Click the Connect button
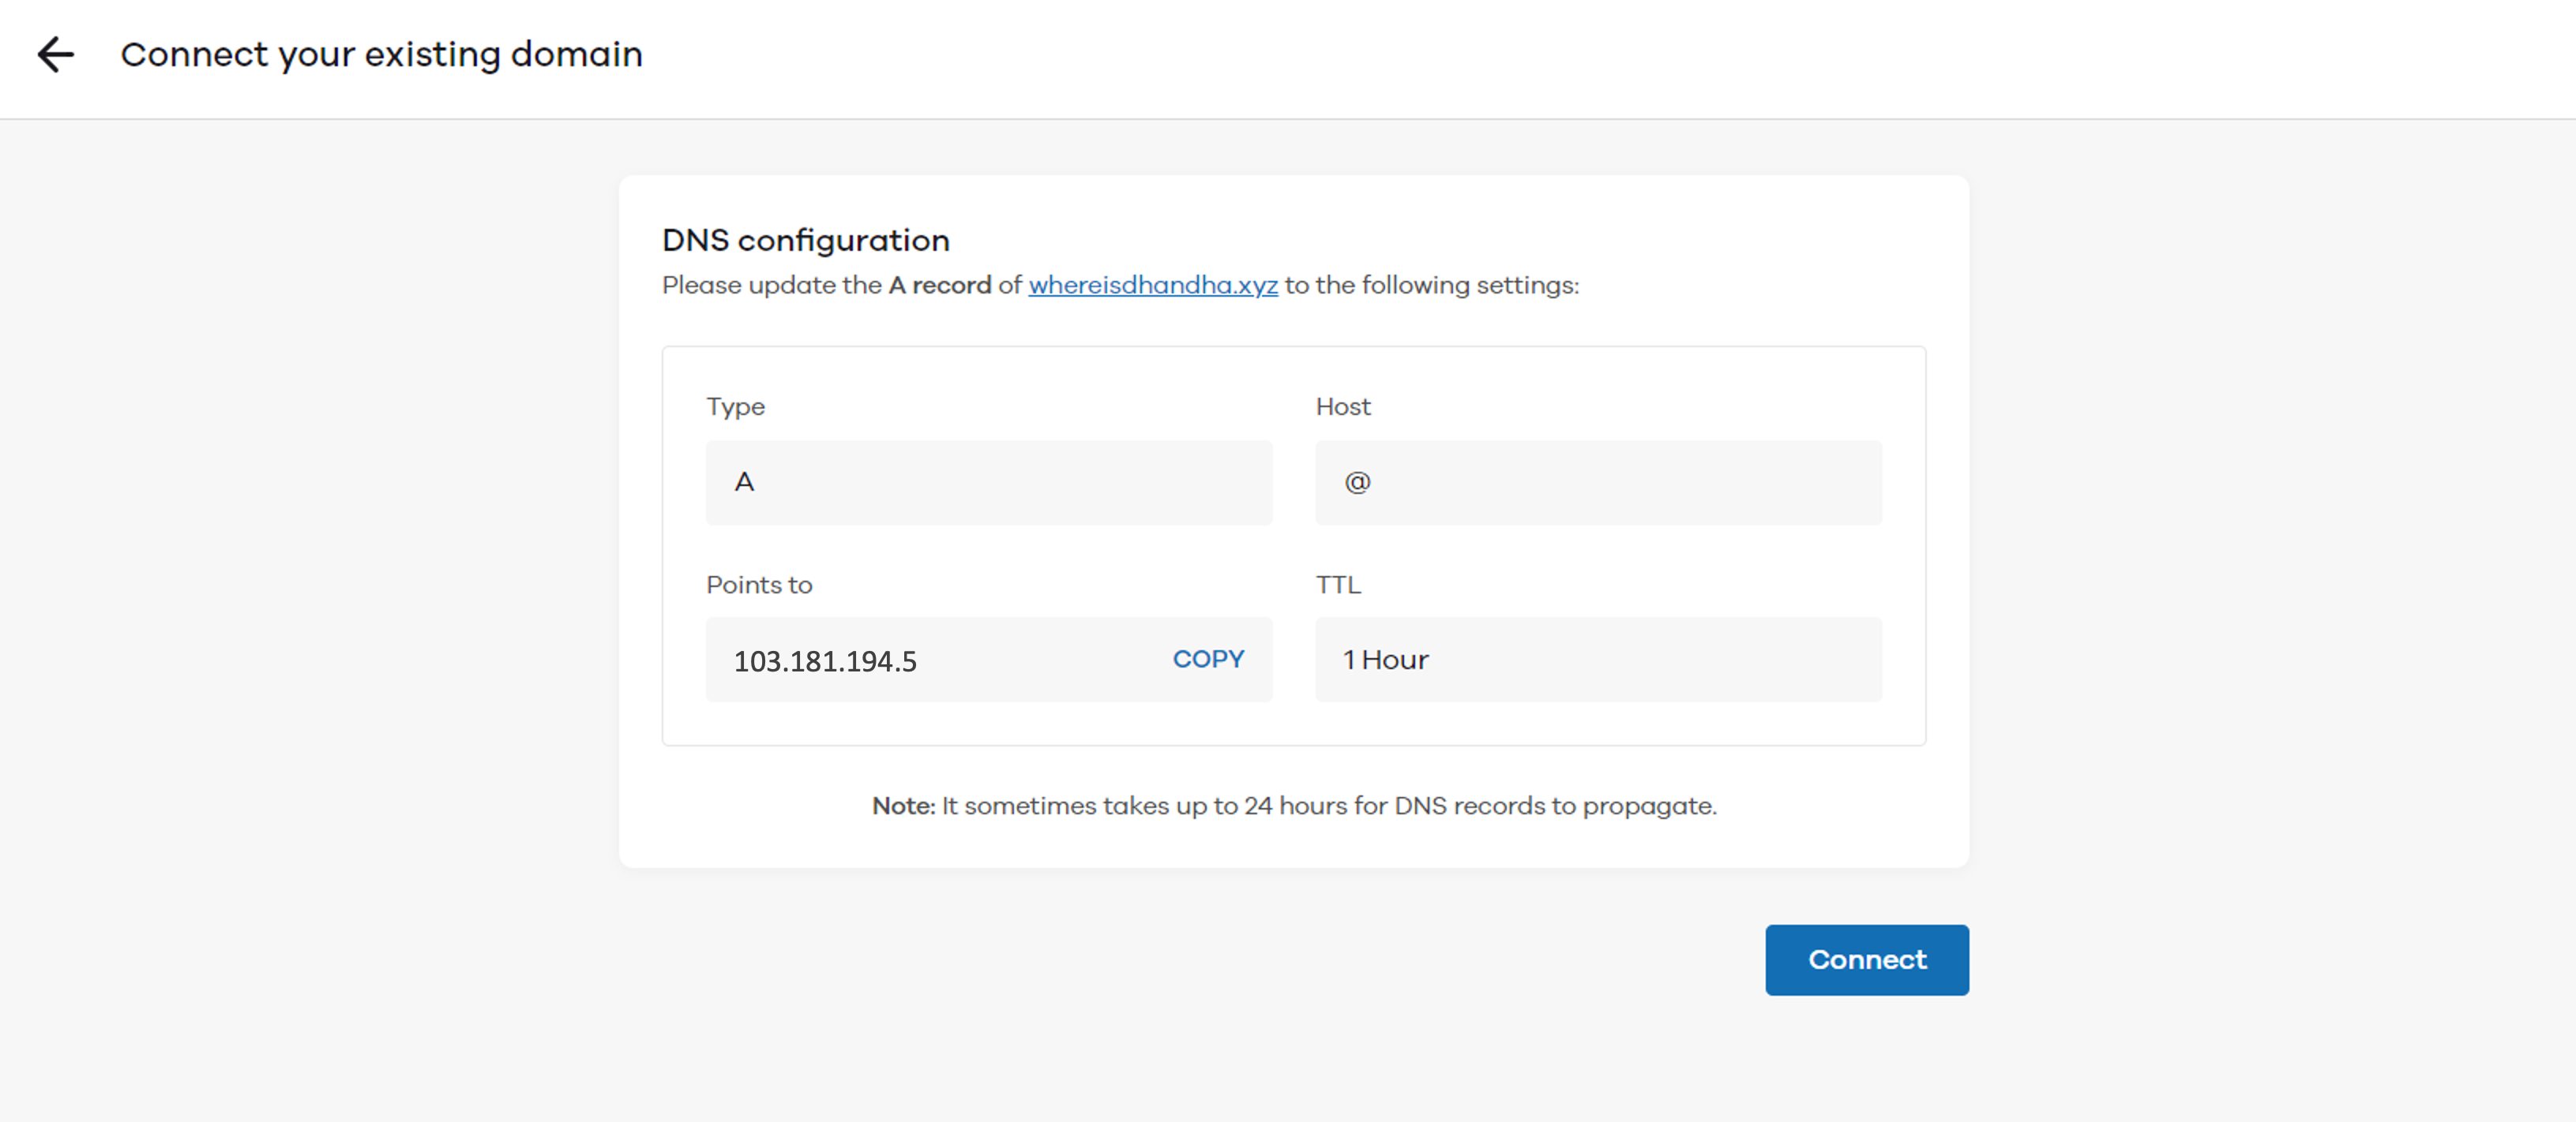The width and height of the screenshot is (2576, 1122). 1867,959
